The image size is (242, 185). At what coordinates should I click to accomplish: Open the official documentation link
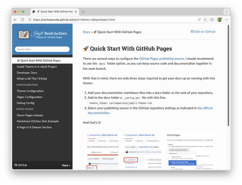150,110
